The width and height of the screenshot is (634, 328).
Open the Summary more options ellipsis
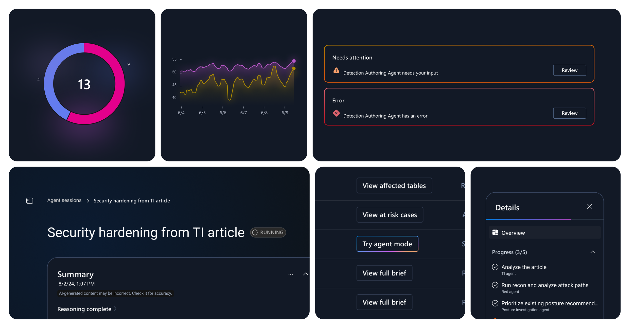291,274
